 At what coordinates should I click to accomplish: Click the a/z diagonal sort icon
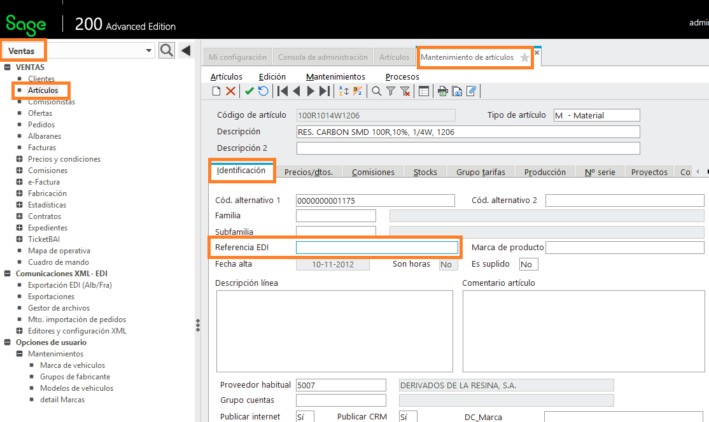click(x=358, y=92)
